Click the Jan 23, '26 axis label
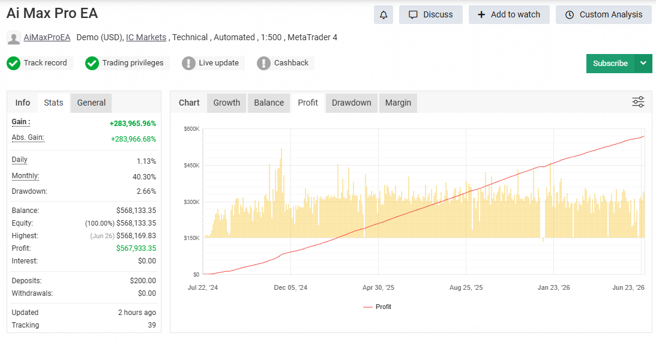The image size is (656, 342). pyautogui.click(x=553, y=287)
